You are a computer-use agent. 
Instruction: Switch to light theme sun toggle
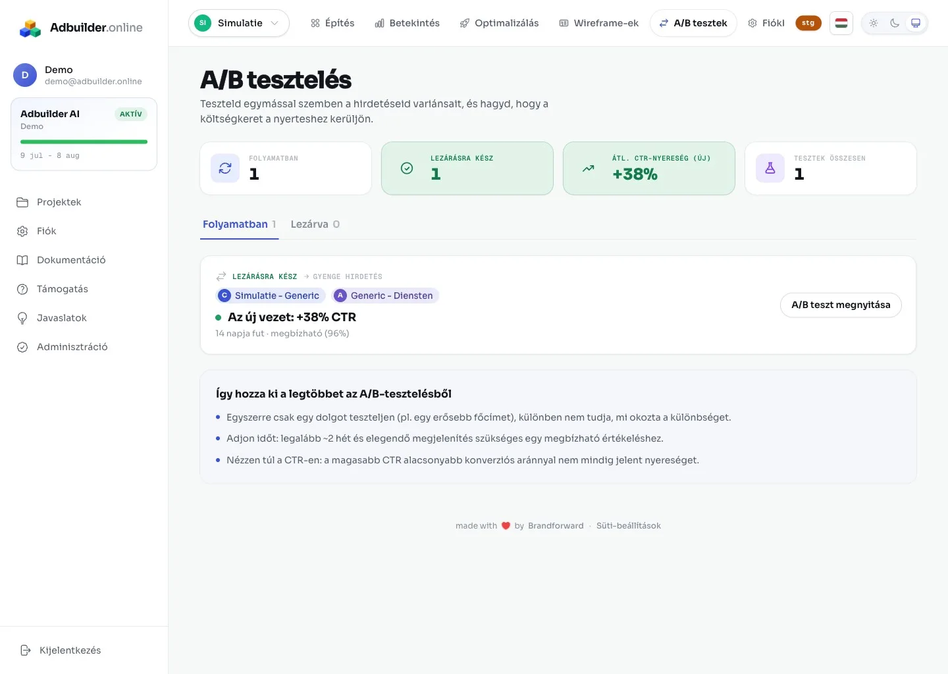tap(874, 23)
